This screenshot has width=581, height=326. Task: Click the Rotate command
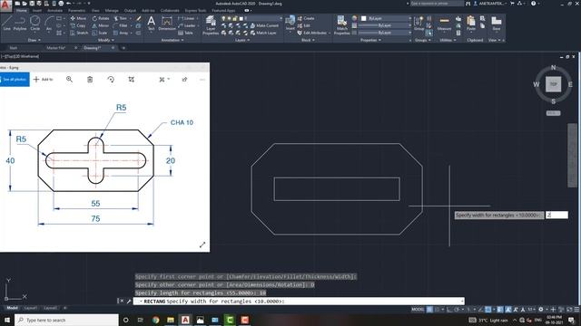[101, 18]
